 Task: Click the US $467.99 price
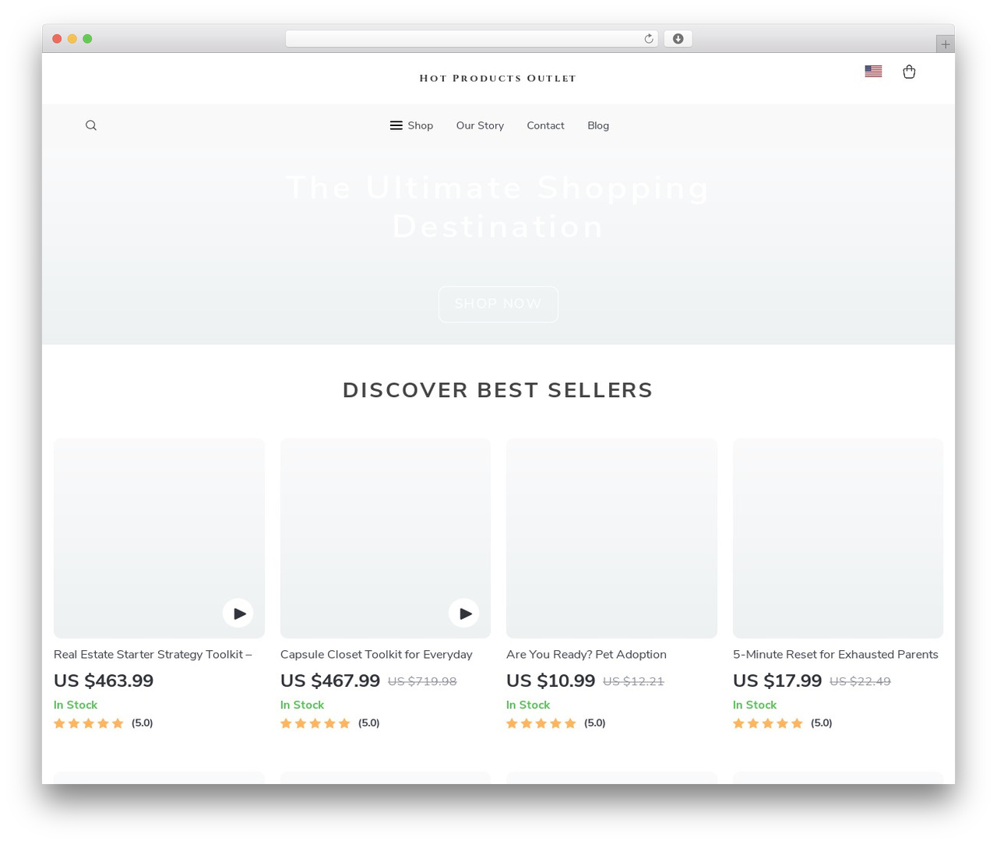[330, 681]
